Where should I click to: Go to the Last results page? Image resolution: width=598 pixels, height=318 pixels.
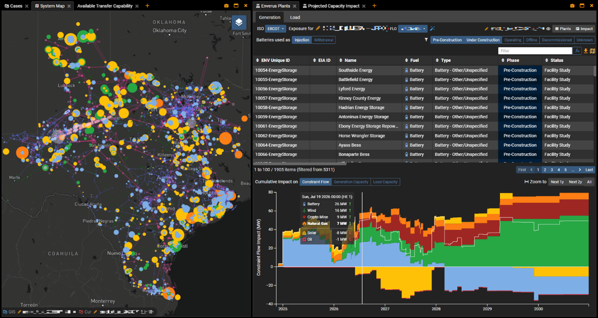589,170
